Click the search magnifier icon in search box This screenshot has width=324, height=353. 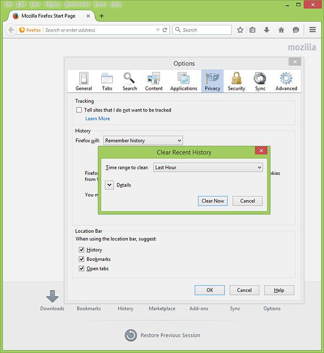tap(178, 30)
